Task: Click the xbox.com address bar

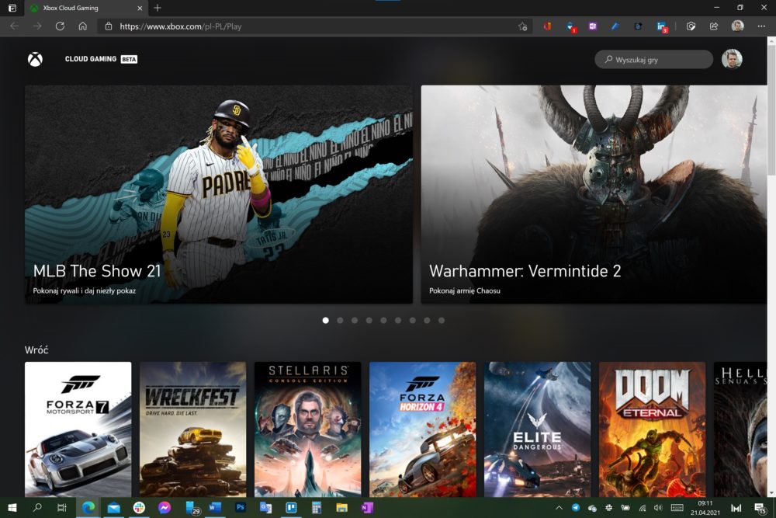Action: (x=315, y=26)
